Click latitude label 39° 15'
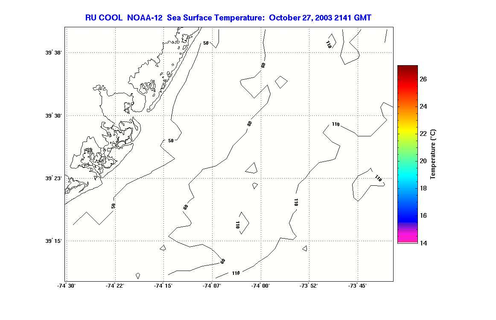Image resolution: width=496 pixels, height=320 pixels. pyautogui.click(x=53, y=241)
